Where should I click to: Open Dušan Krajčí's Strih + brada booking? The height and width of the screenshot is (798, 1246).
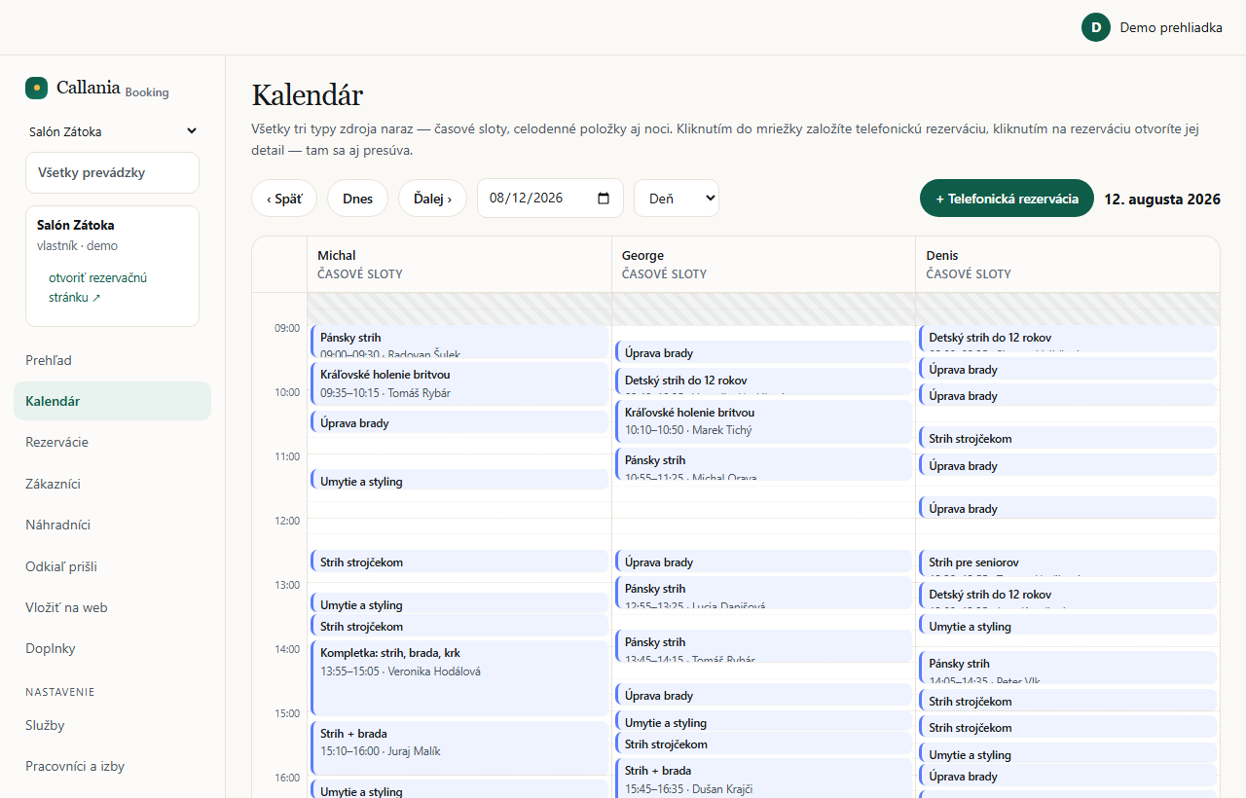[764, 779]
